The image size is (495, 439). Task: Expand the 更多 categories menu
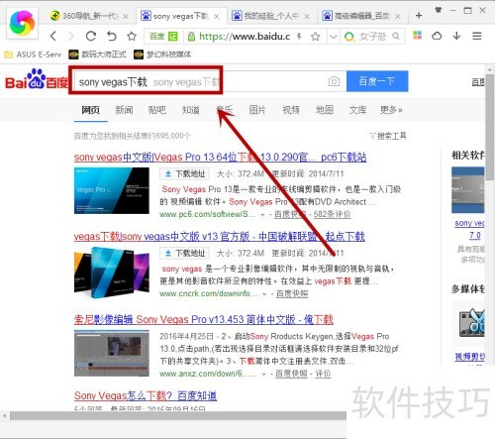(391, 110)
